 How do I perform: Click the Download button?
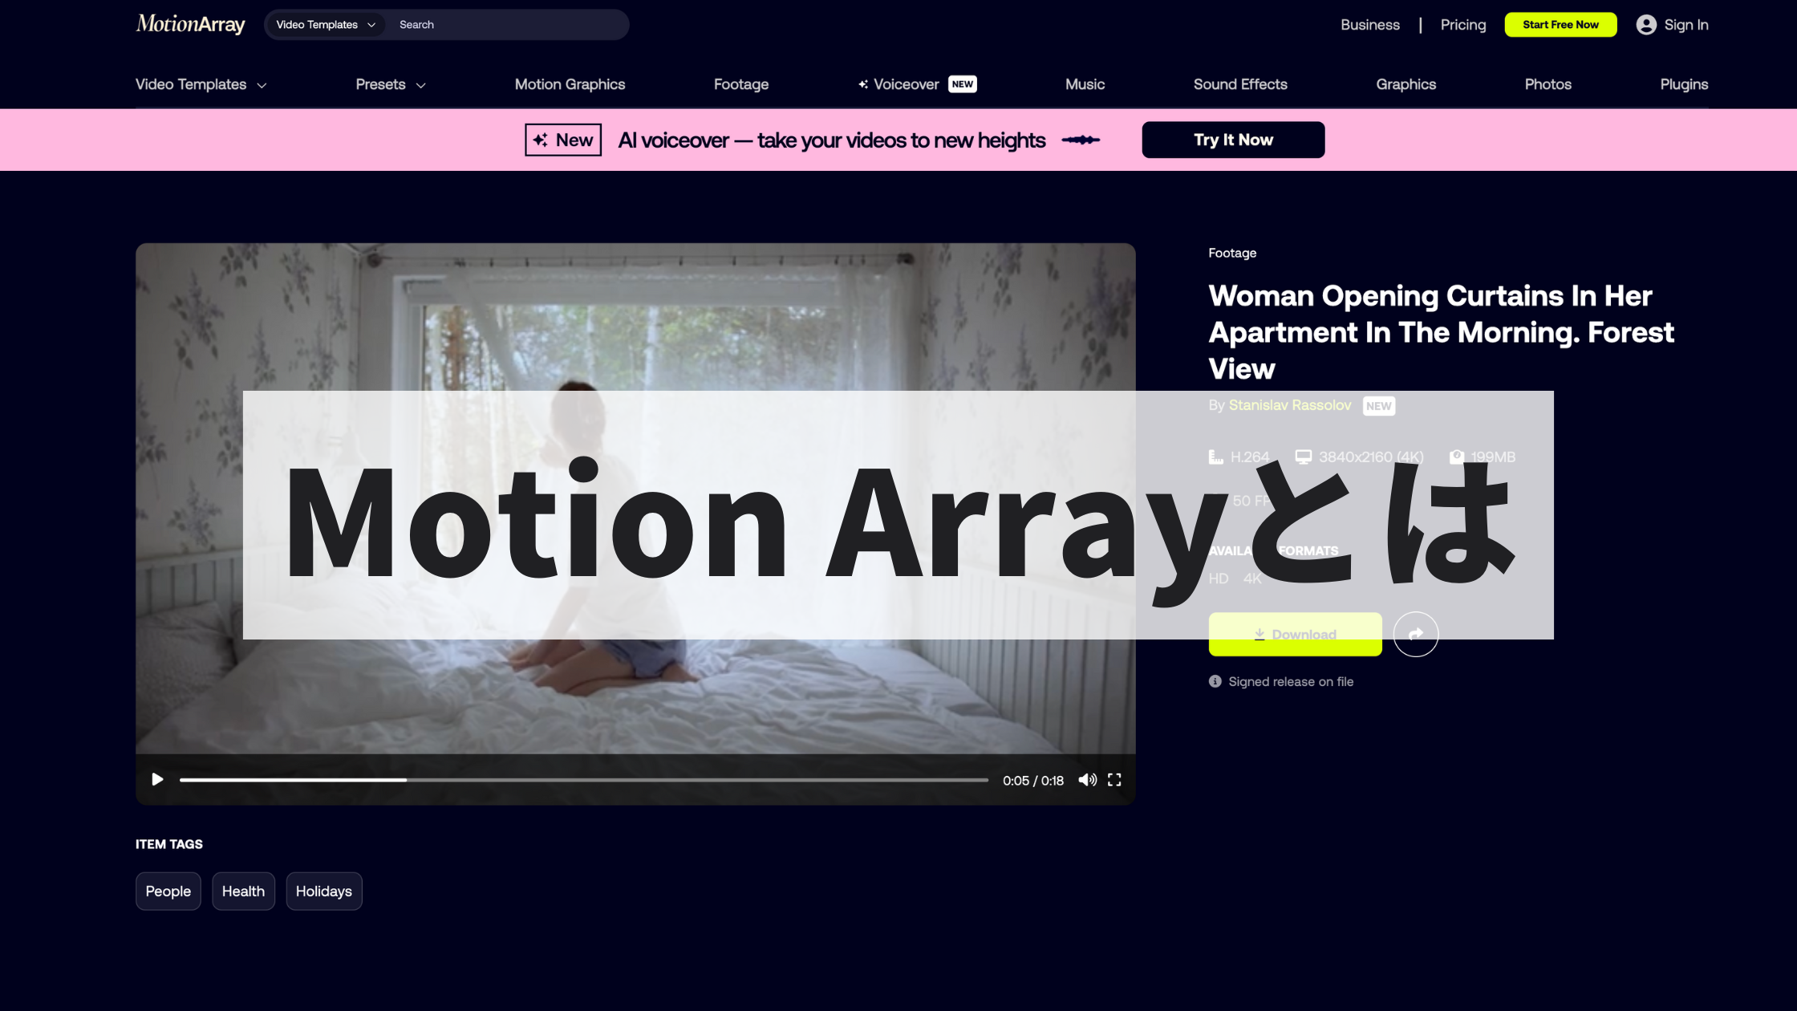pyautogui.click(x=1295, y=634)
